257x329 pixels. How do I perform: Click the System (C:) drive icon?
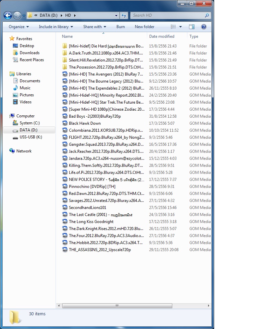(15, 123)
